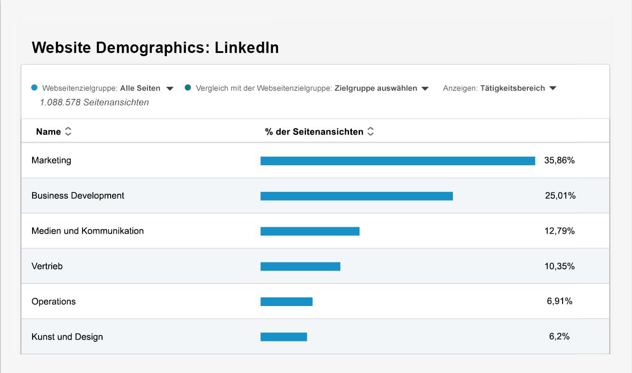632x373 pixels.
Task: Click the 6,91% value
Action: coord(559,301)
